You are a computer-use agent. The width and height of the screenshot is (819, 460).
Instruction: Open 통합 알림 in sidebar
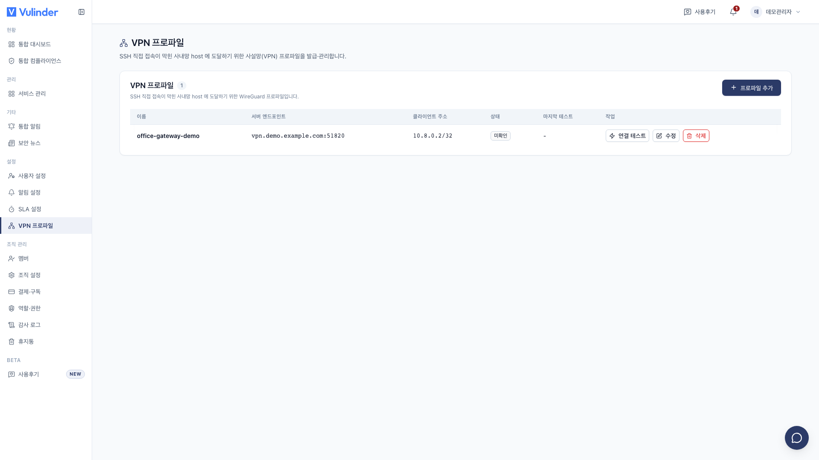click(46, 126)
